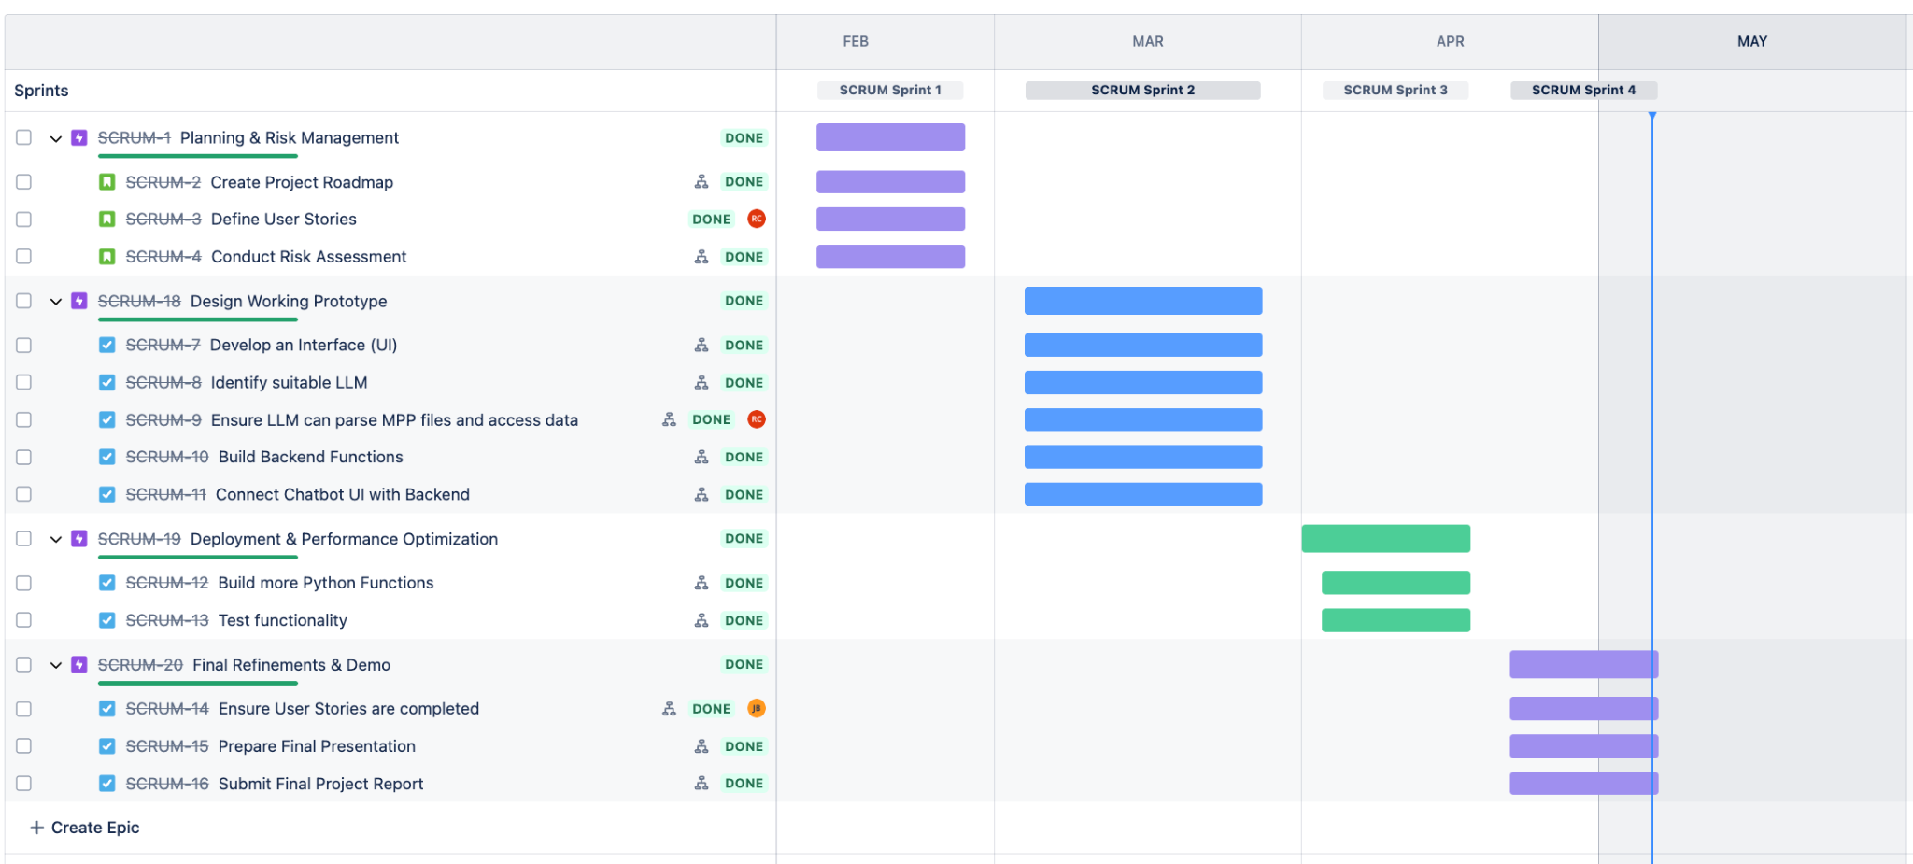Click the JB assignee avatar on SCRUM-14
The height and width of the screenshot is (864, 1913).
757,709
